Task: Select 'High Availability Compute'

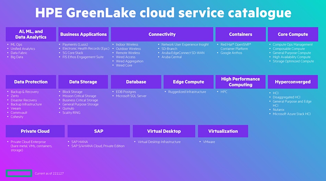Action: [x=291, y=57]
